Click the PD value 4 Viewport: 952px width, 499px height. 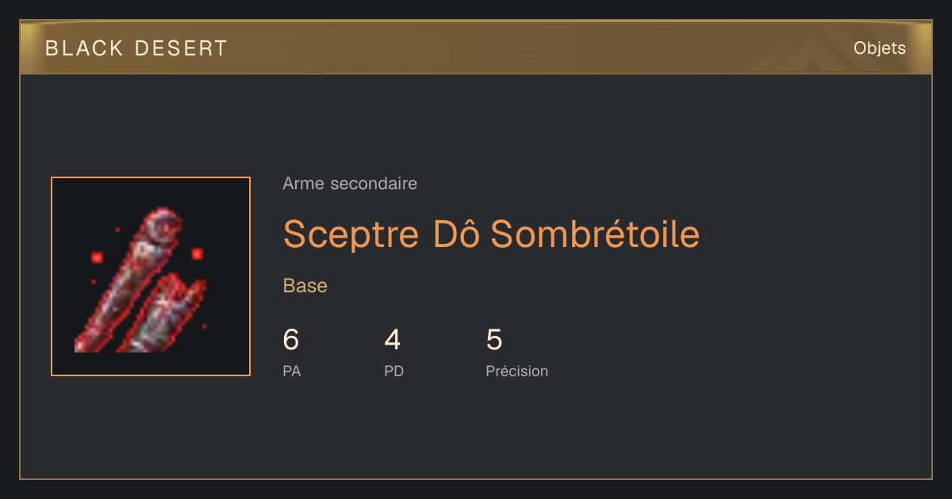point(392,340)
